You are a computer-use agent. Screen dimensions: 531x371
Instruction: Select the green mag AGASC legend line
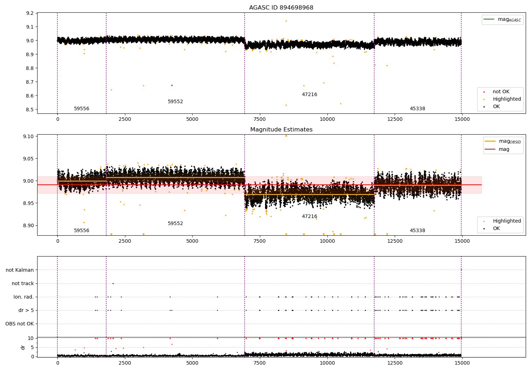tap(489, 19)
